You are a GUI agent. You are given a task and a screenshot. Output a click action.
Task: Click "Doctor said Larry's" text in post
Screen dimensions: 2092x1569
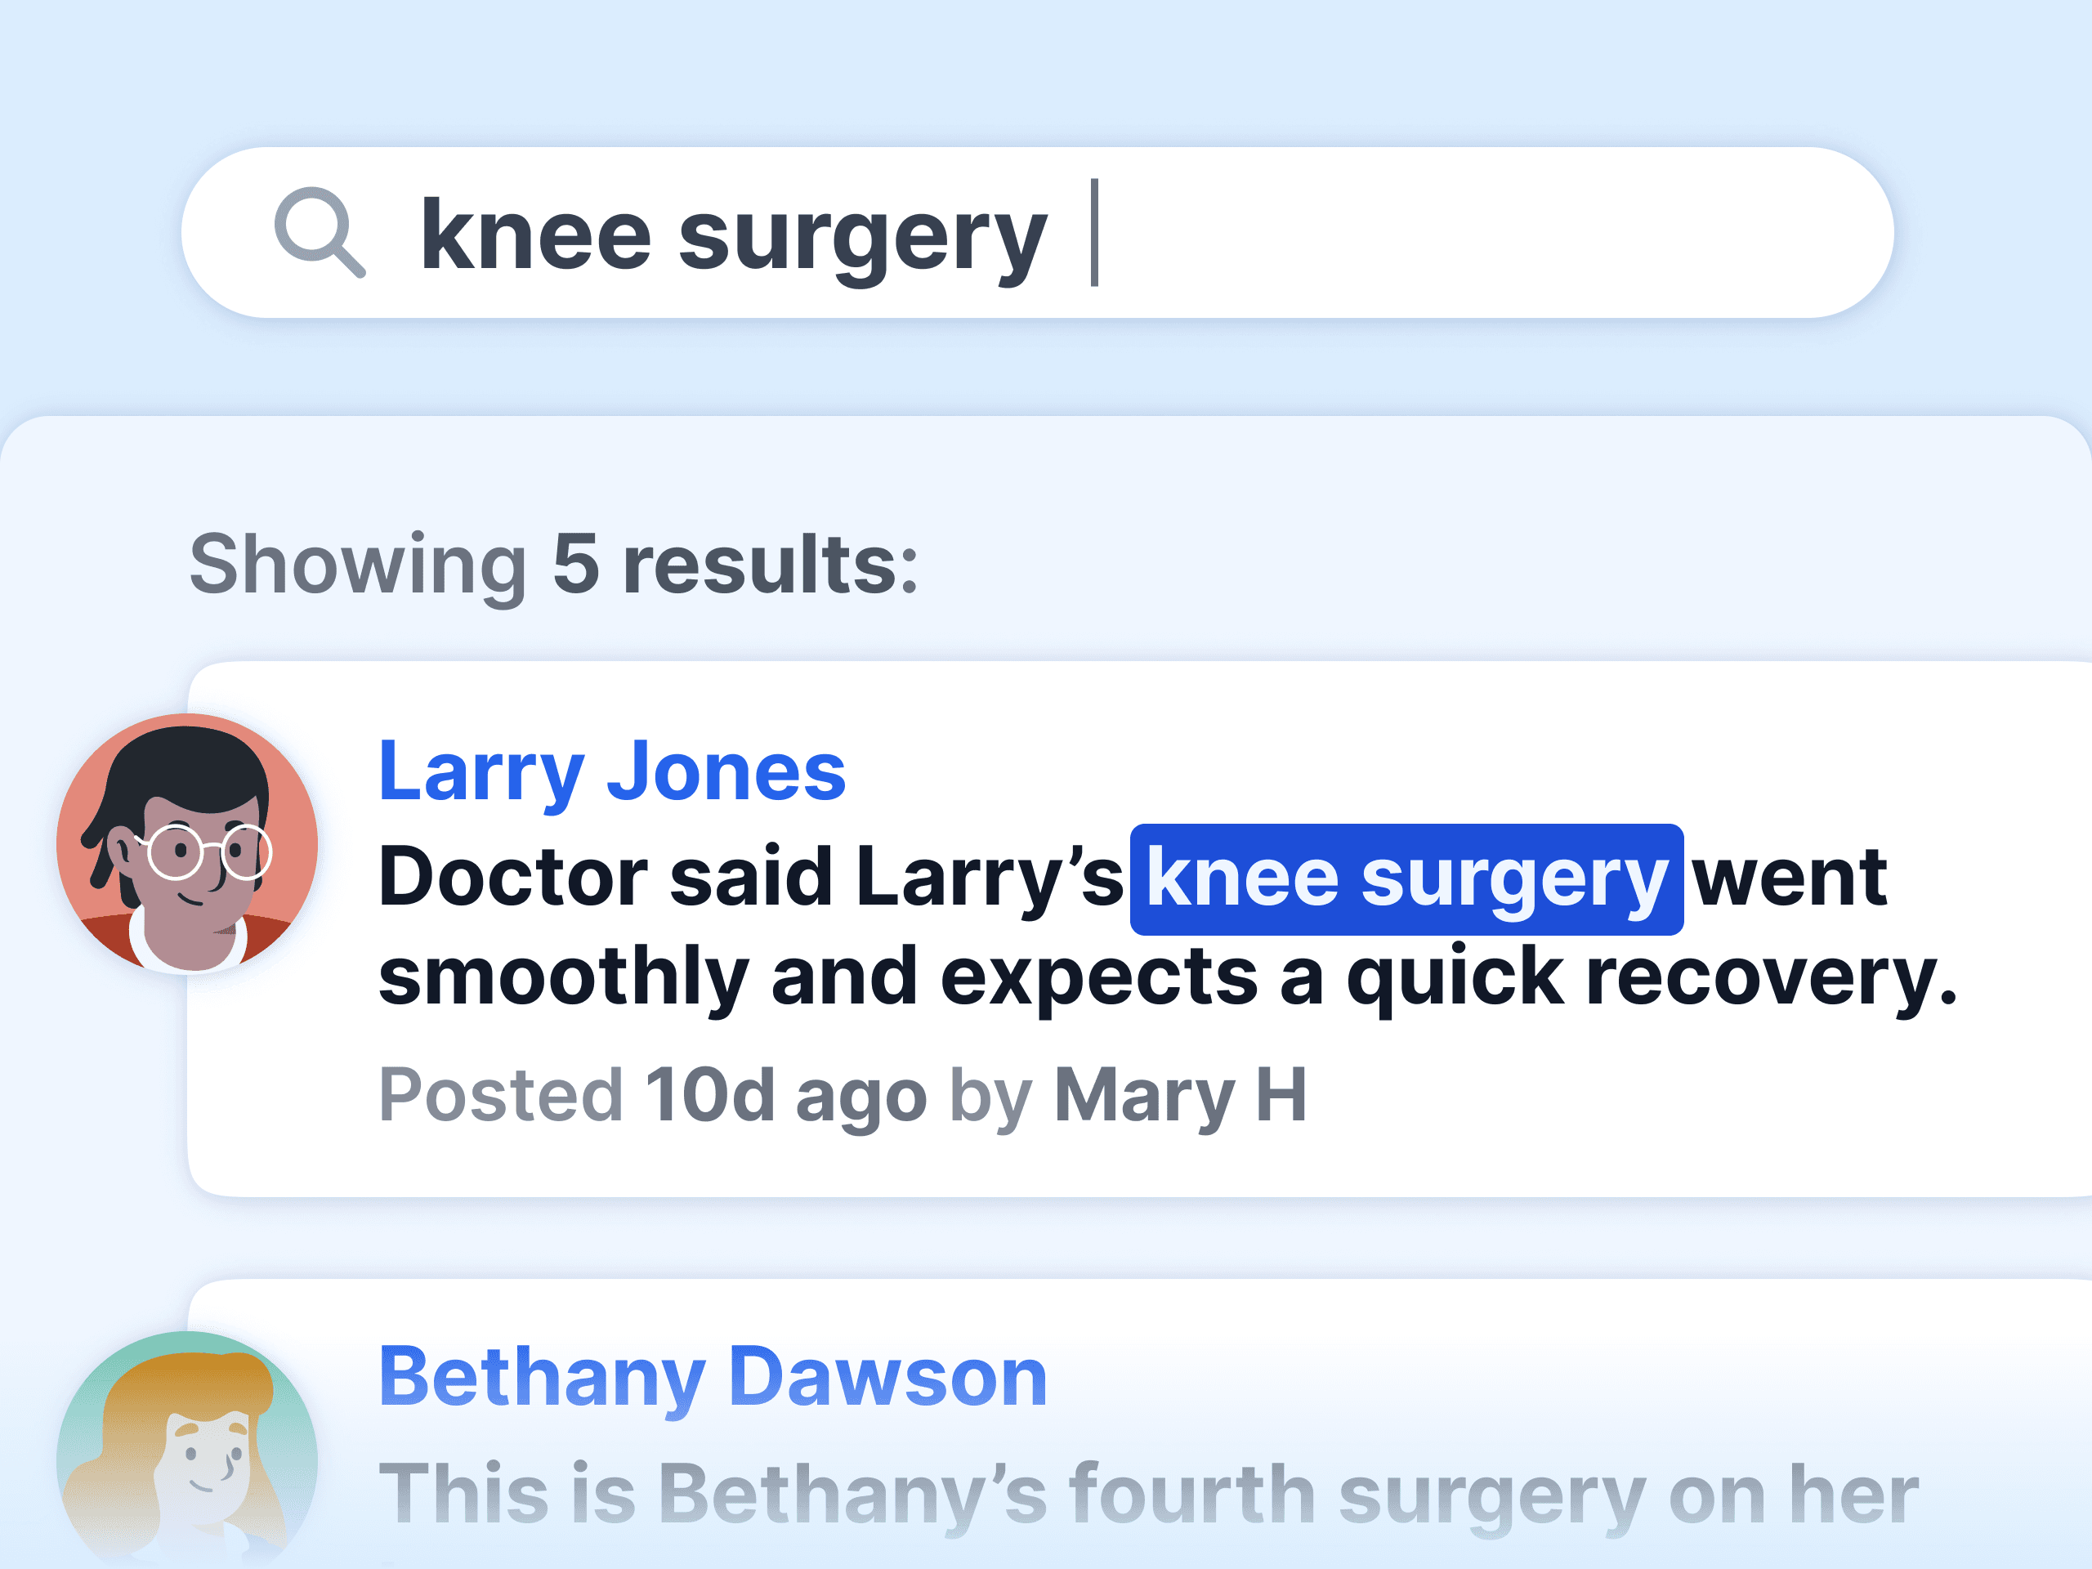pyautogui.click(x=750, y=878)
